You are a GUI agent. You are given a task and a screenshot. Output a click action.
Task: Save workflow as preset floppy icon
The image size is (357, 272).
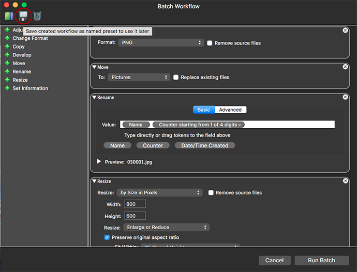(23, 16)
